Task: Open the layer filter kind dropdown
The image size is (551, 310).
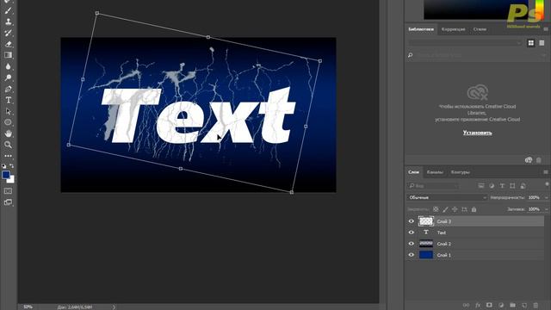Action: (x=433, y=186)
